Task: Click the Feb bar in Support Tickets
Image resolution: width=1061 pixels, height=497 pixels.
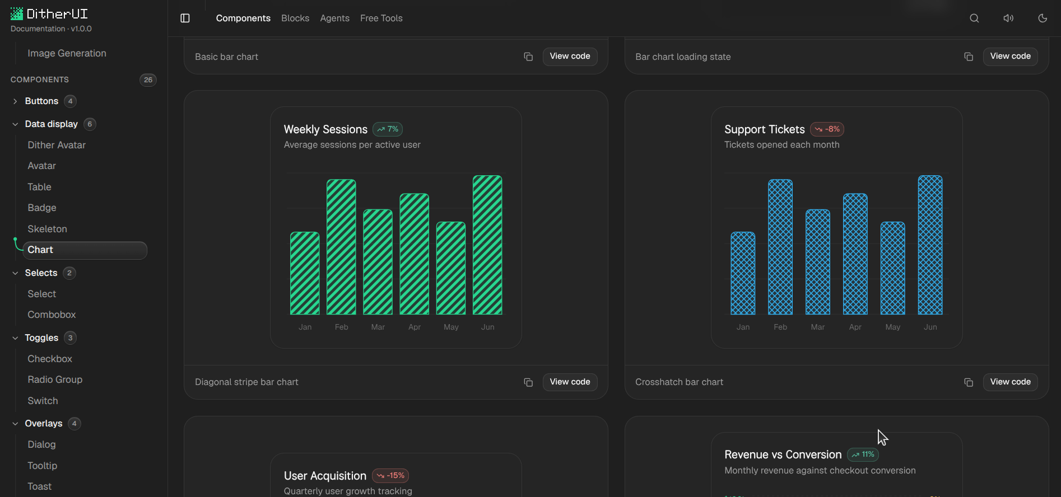Action: tap(780, 247)
